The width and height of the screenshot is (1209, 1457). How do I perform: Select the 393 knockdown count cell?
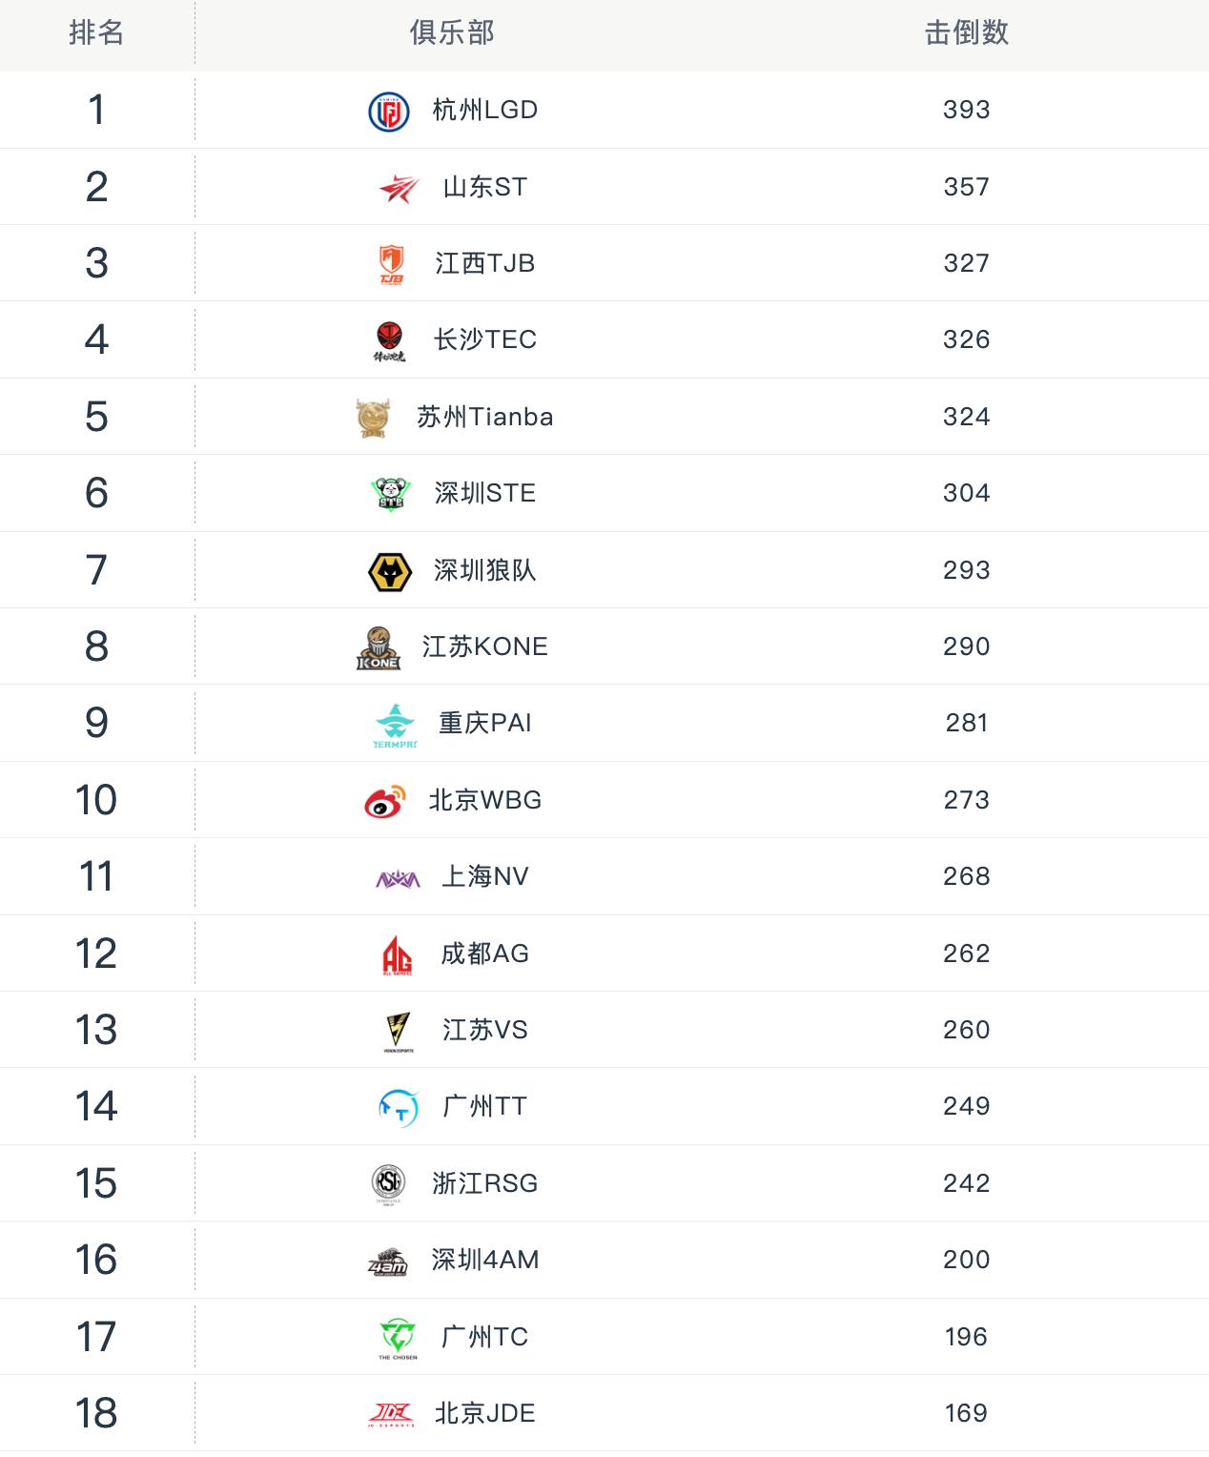tap(966, 110)
